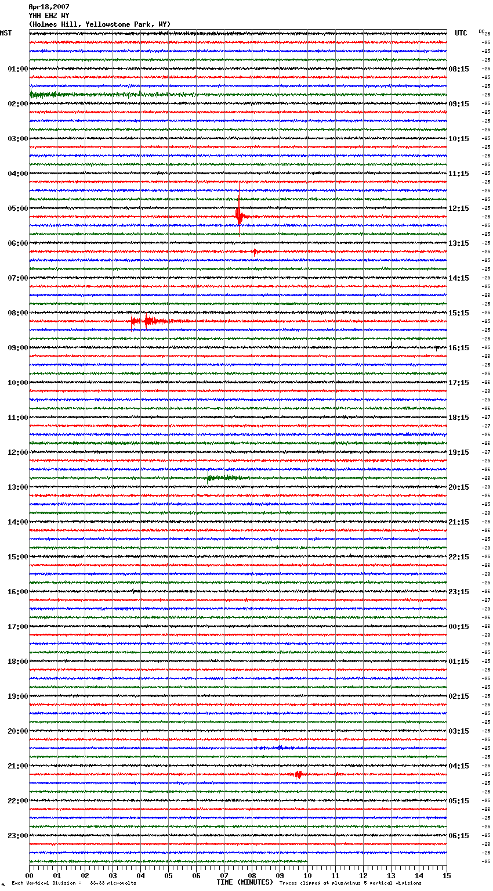The height and width of the screenshot is (891, 493).
Task: Click the 21:00 MST time label
Action: click(x=18, y=766)
